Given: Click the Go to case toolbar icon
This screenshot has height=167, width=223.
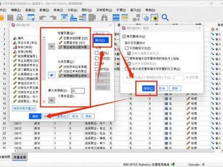Looking at the screenshot, I should [x=64, y=18].
